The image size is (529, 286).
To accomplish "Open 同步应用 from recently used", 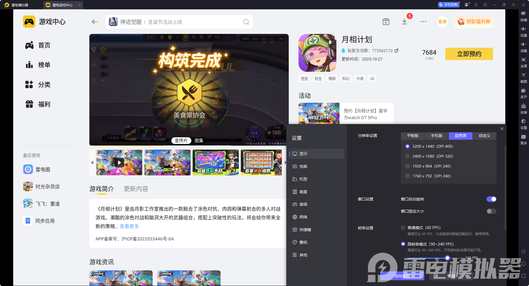I will click(39, 221).
